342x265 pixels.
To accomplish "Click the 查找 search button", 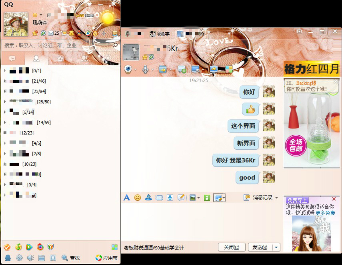I will point(72,258).
